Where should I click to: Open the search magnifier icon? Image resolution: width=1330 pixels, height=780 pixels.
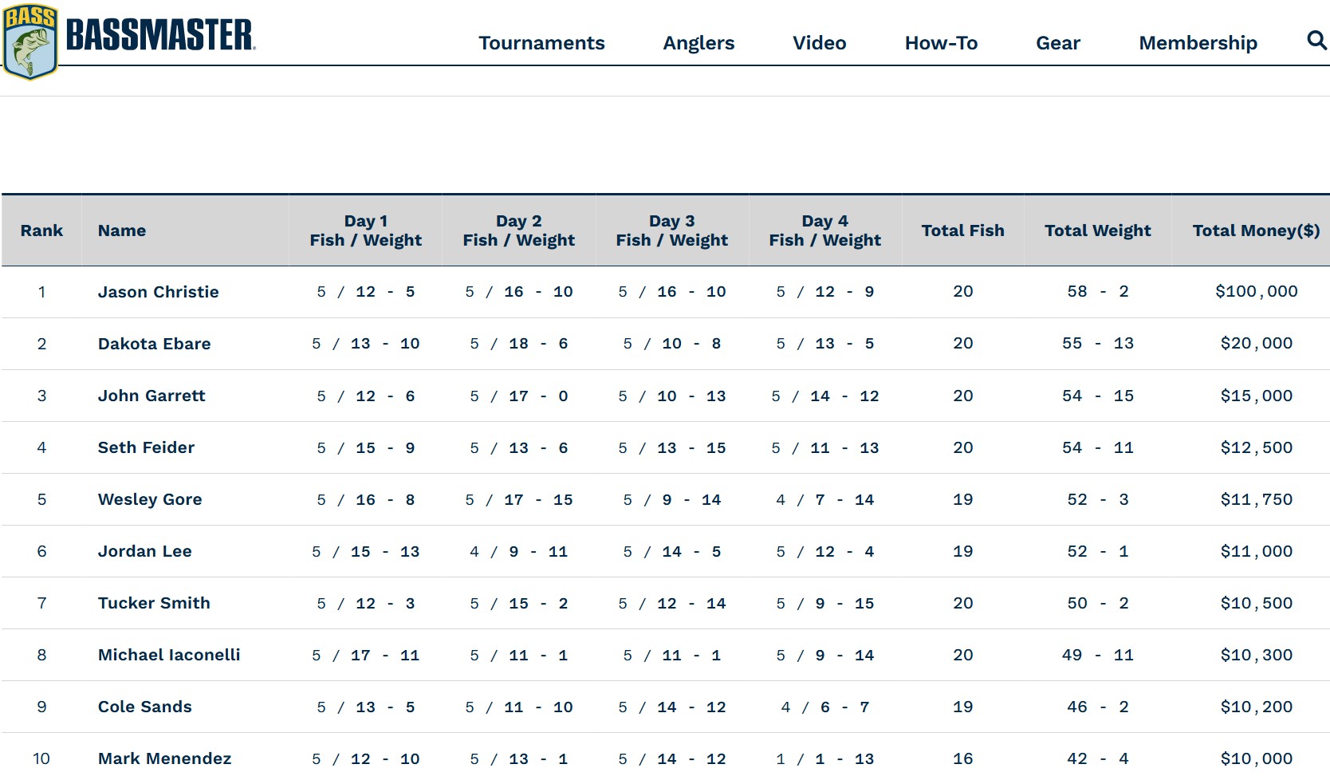pyautogui.click(x=1316, y=41)
